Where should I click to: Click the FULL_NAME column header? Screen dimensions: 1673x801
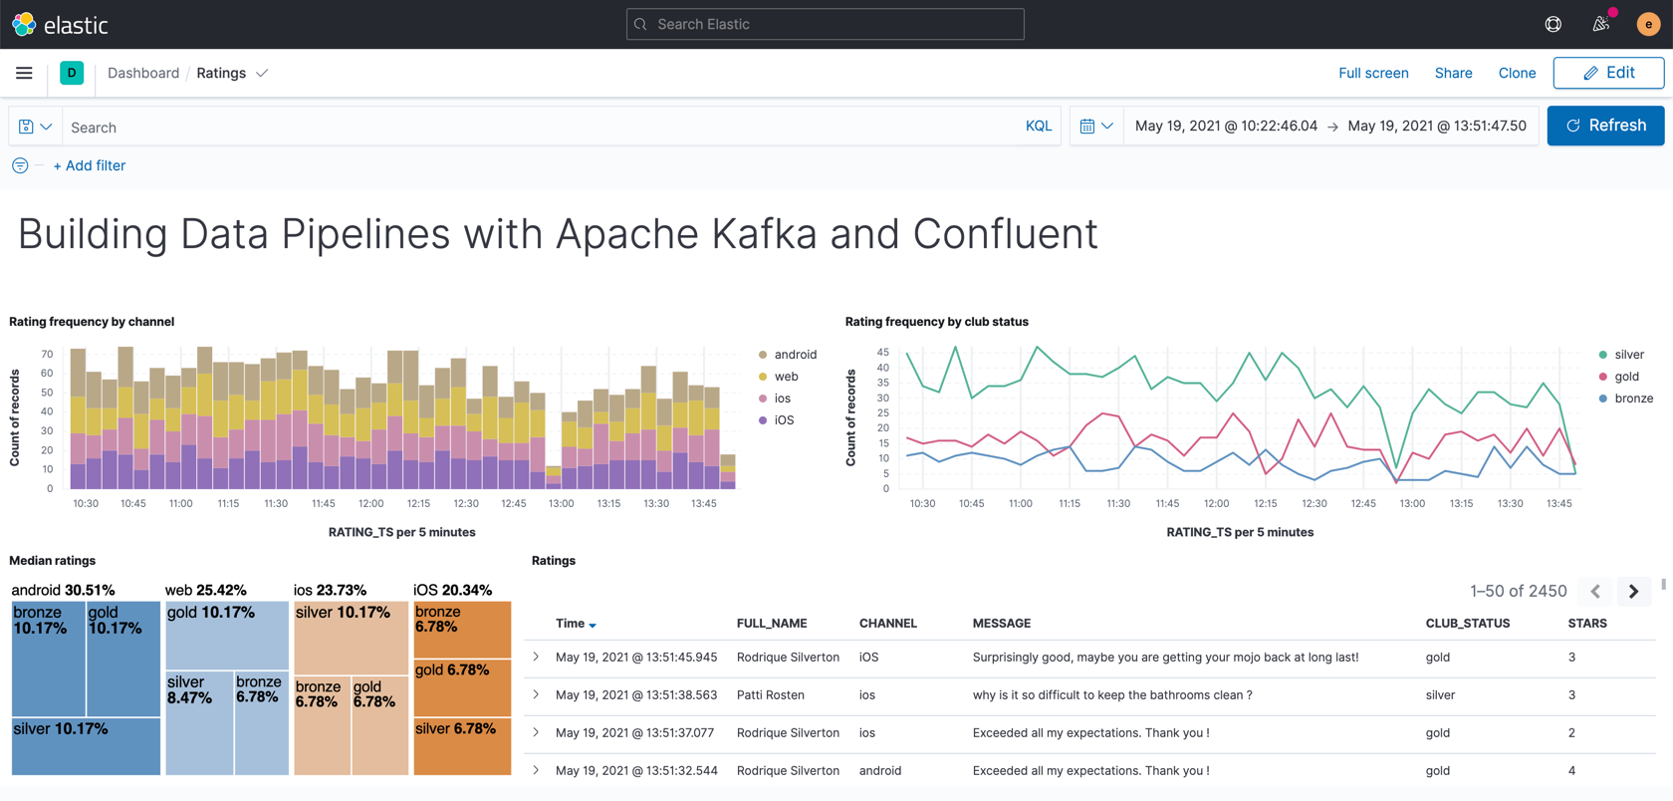[x=772, y=624]
